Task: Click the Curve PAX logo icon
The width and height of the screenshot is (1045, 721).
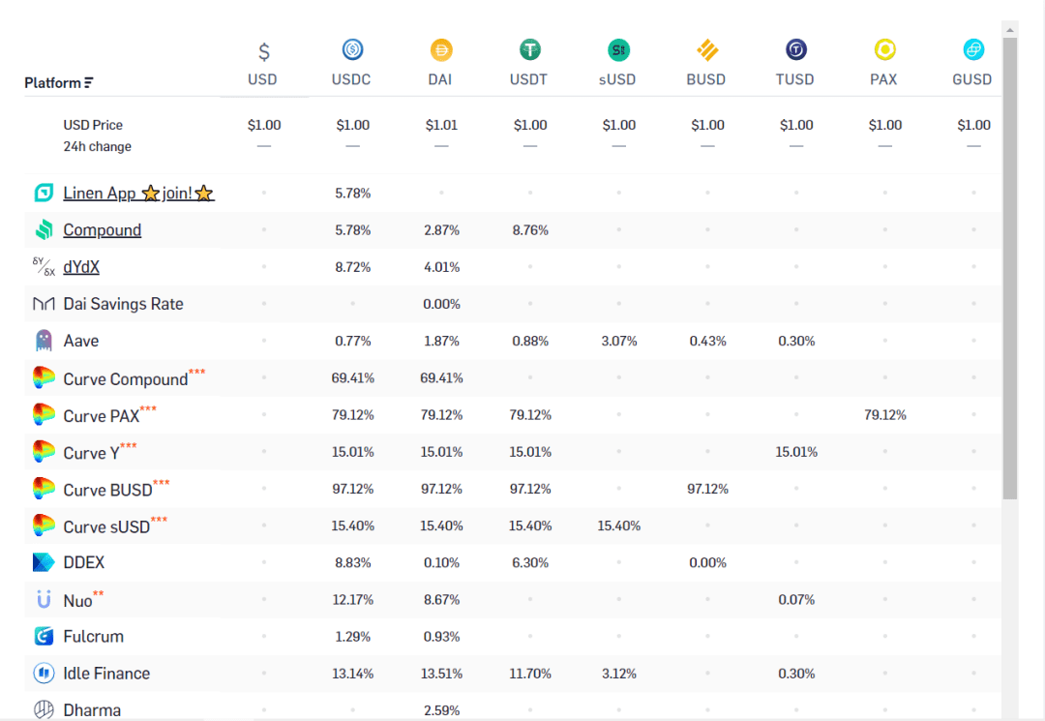Action: [x=44, y=414]
